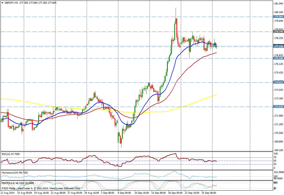This screenshot has width=284, height=195.
Task: Click the 181.040 top price scale value
Action: click(278, 4)
